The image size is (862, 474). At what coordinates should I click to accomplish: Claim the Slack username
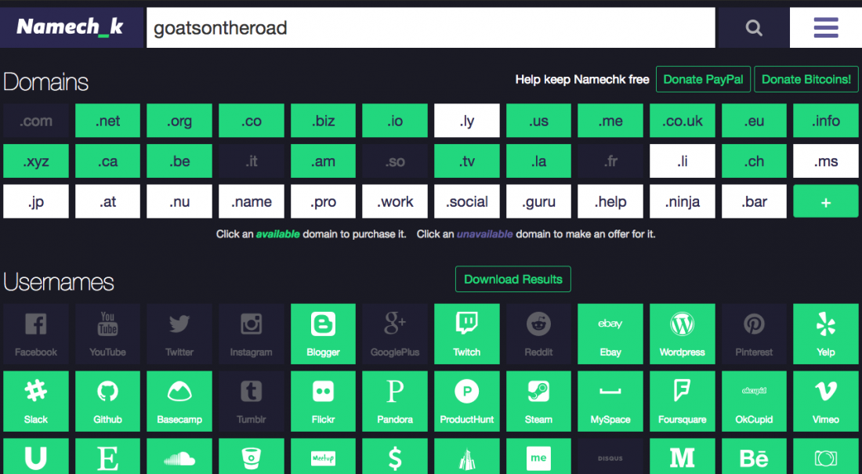click(36, 401)
